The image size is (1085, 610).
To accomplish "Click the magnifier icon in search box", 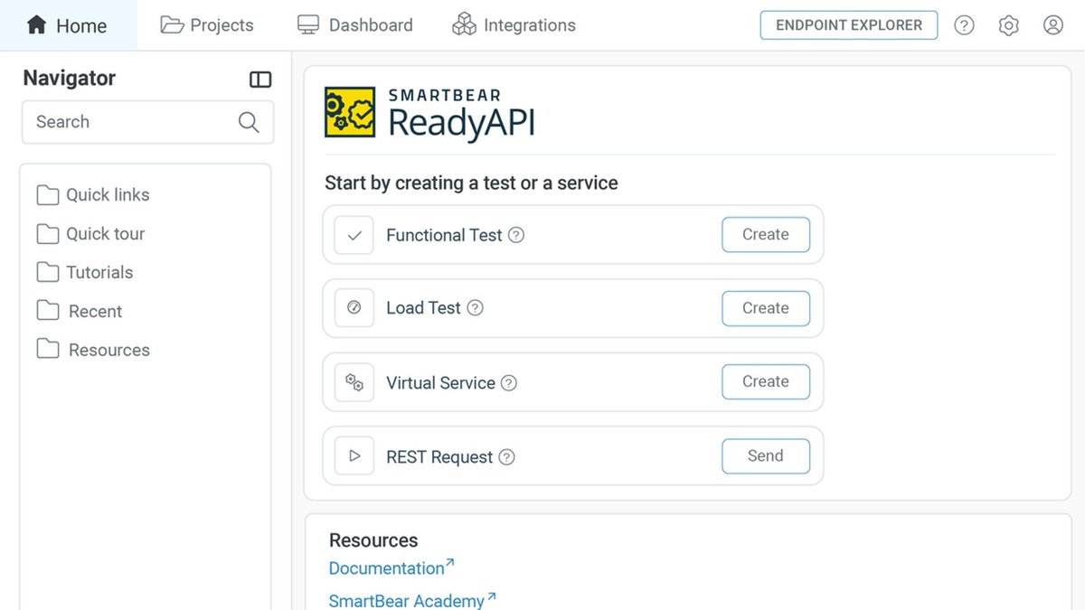I will pos(249,122).
